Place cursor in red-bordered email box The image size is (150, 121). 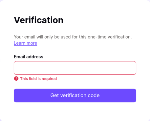pos(75,68)
